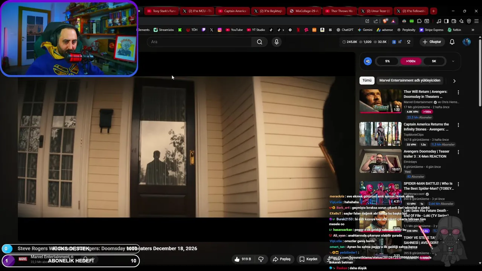Dislike the video

point(261,259)
